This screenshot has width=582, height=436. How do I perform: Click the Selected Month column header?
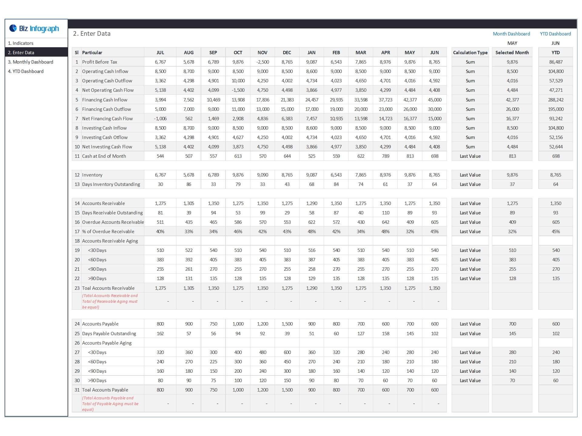(x=512, y=52)
